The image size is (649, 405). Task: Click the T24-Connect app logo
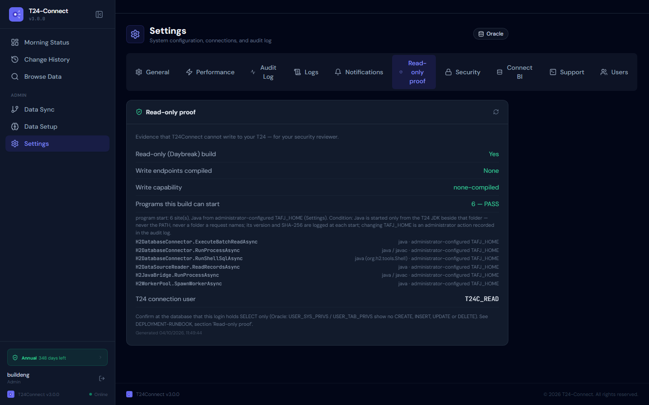pos(16,14)
